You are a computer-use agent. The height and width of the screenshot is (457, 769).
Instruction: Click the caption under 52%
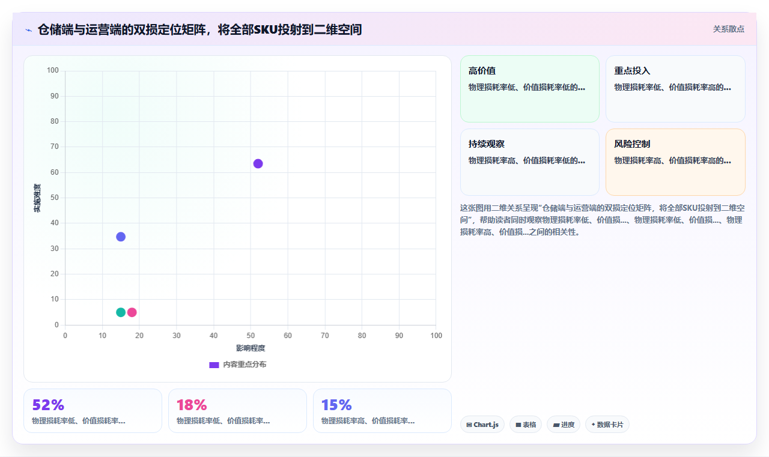(79, 421)
